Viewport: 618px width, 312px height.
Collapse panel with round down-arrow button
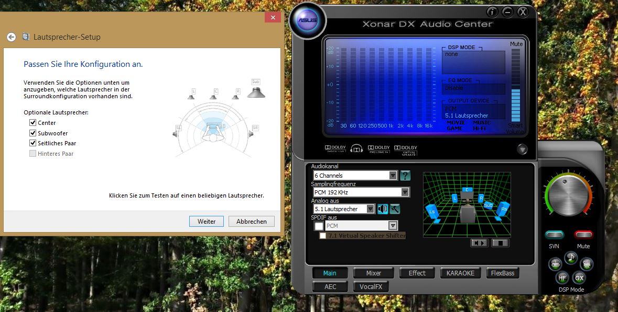coord(522,149)
